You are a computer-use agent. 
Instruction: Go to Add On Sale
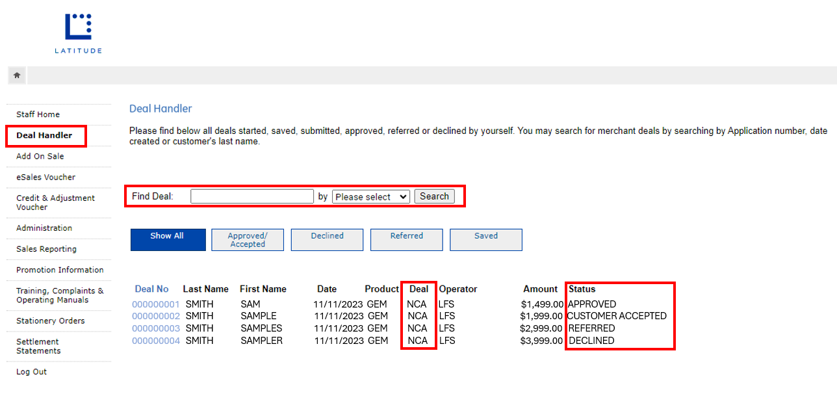40,156
